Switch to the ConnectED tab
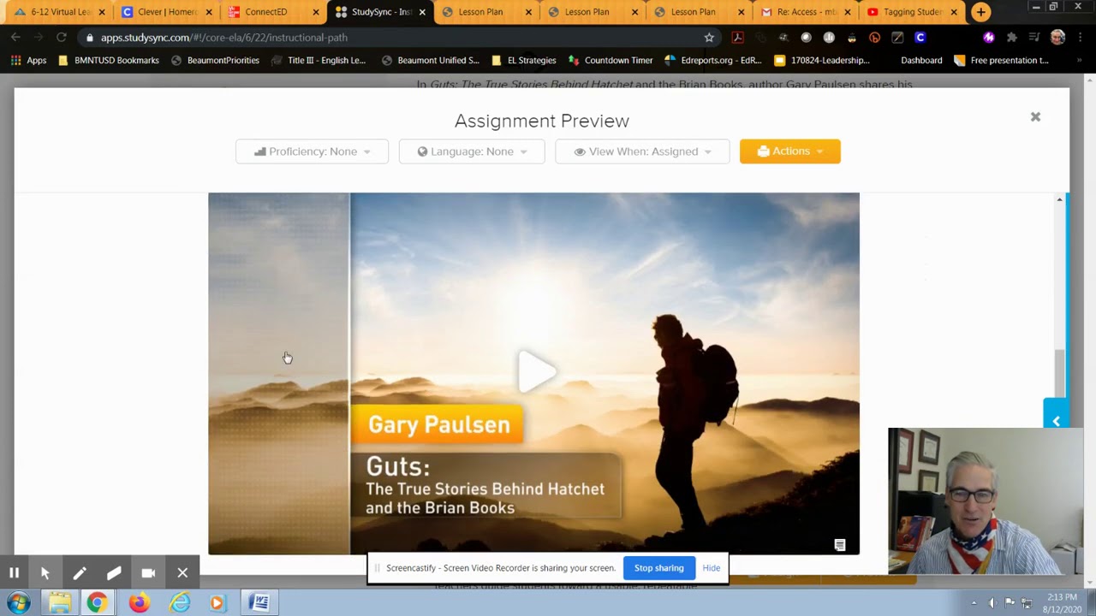Viewport: 1096px width, 616px height. 267,12
